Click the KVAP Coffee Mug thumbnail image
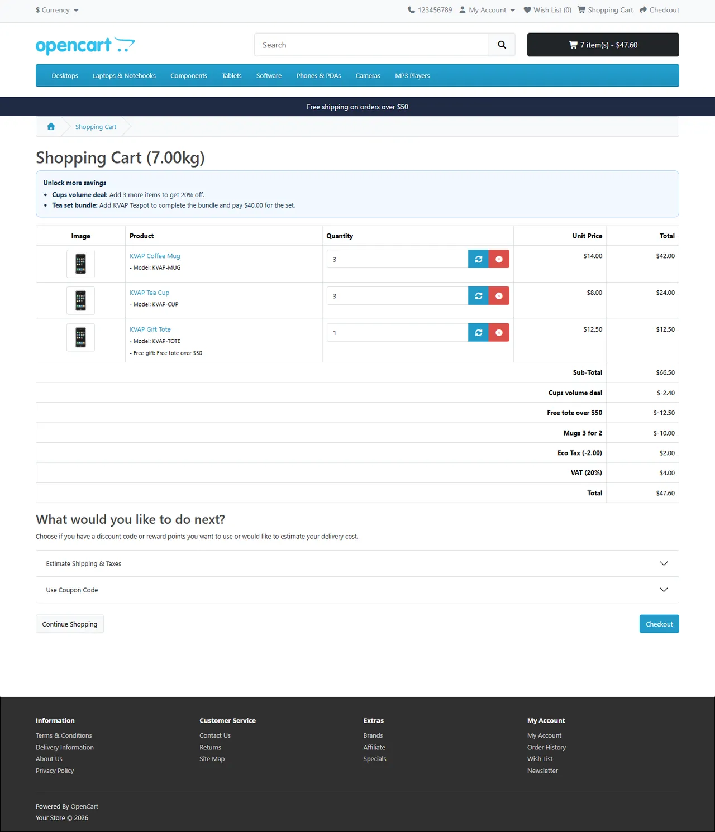The width and height of the screenshot is (715, 832). point(80,264)
